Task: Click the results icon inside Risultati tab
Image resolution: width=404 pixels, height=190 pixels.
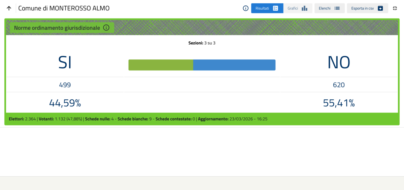Action: tap(275, 8)
